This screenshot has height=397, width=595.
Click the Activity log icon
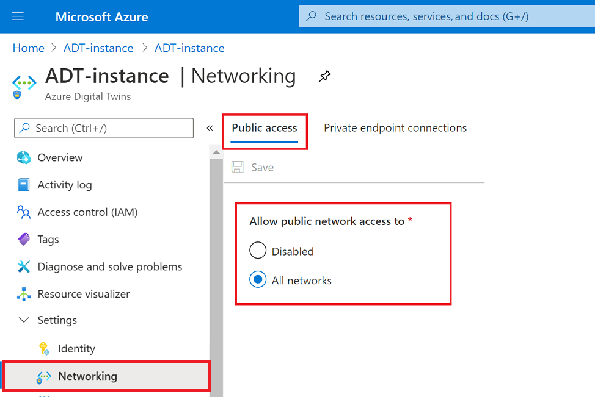[x=24, y=185]
